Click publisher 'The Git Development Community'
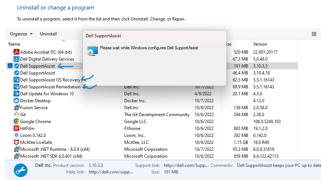Viewport: 321px width, 180px height. point(156,115)
